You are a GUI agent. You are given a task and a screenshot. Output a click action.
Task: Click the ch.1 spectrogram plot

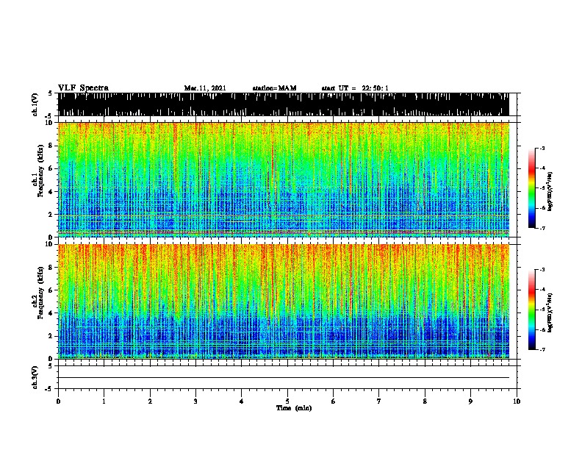coord(283,179)
